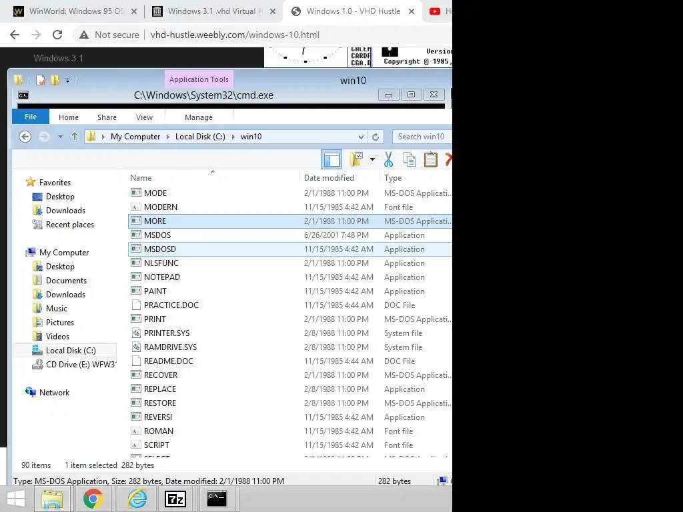
Task: Select the REVERSI application icon
Action: click(136, 417)
